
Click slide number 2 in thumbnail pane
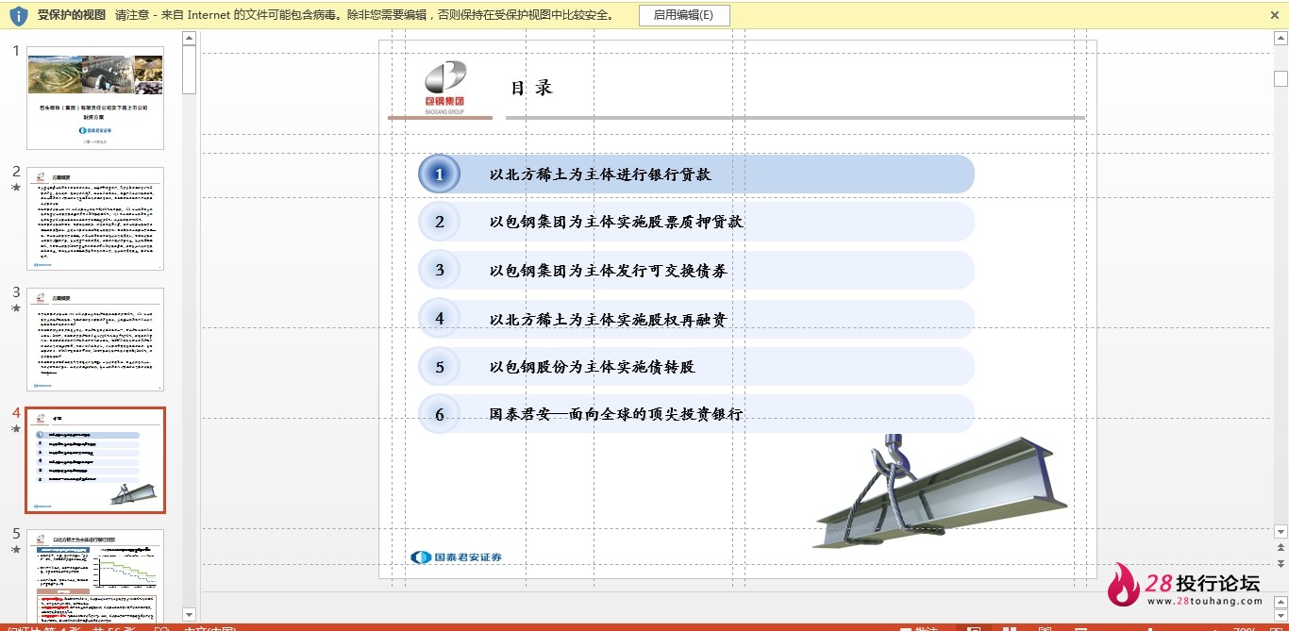point(16,171)
